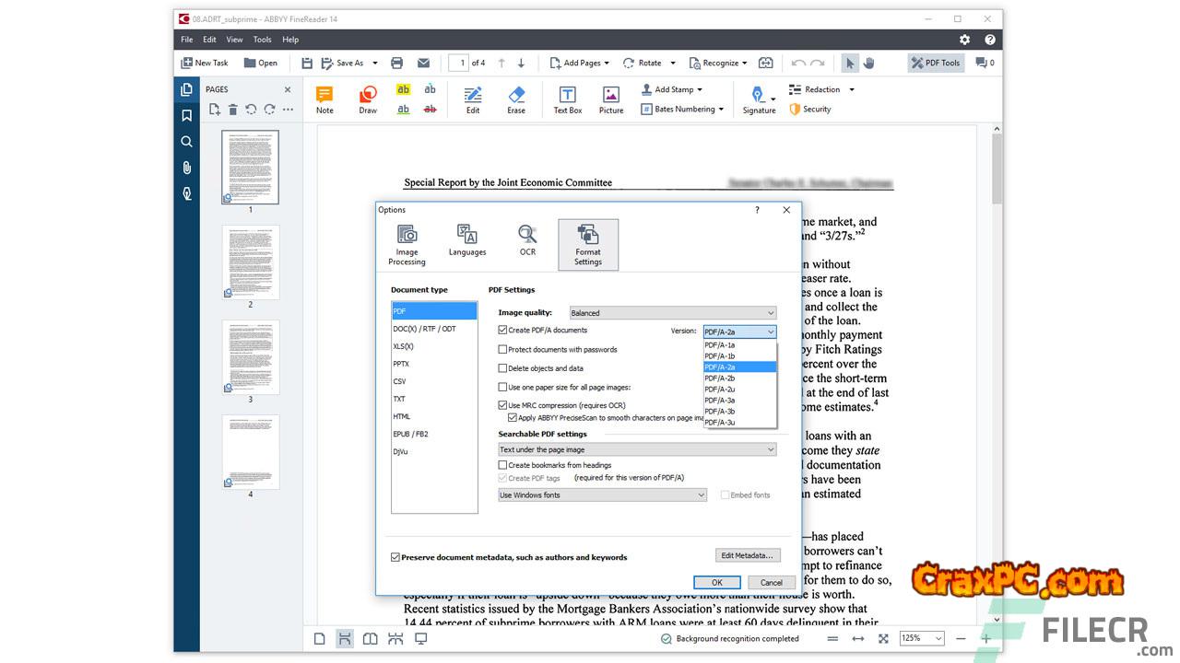Insert a Picture using toolbar icon
The width and height of the screenshot is (1180, 663).
[610, 99]
